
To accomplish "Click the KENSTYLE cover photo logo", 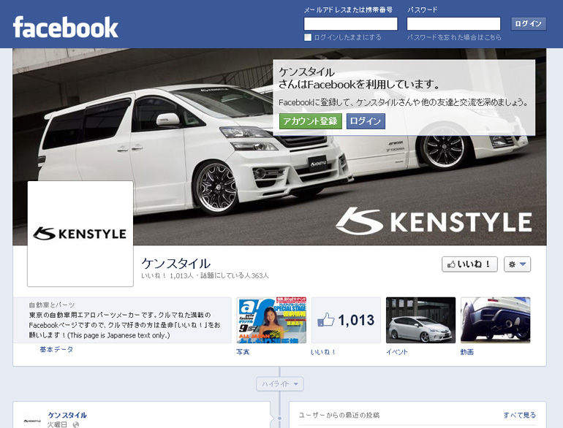I will coord(434,221).
